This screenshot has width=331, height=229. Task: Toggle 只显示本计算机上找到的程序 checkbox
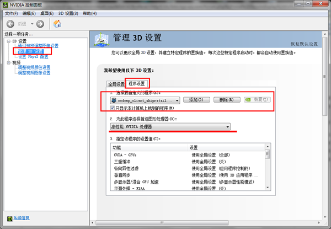[x=113, y=108]
